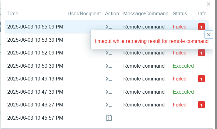Click the Status column header
Image resolution: width=217 pixels, height=129 pixels.
point(180,13)
